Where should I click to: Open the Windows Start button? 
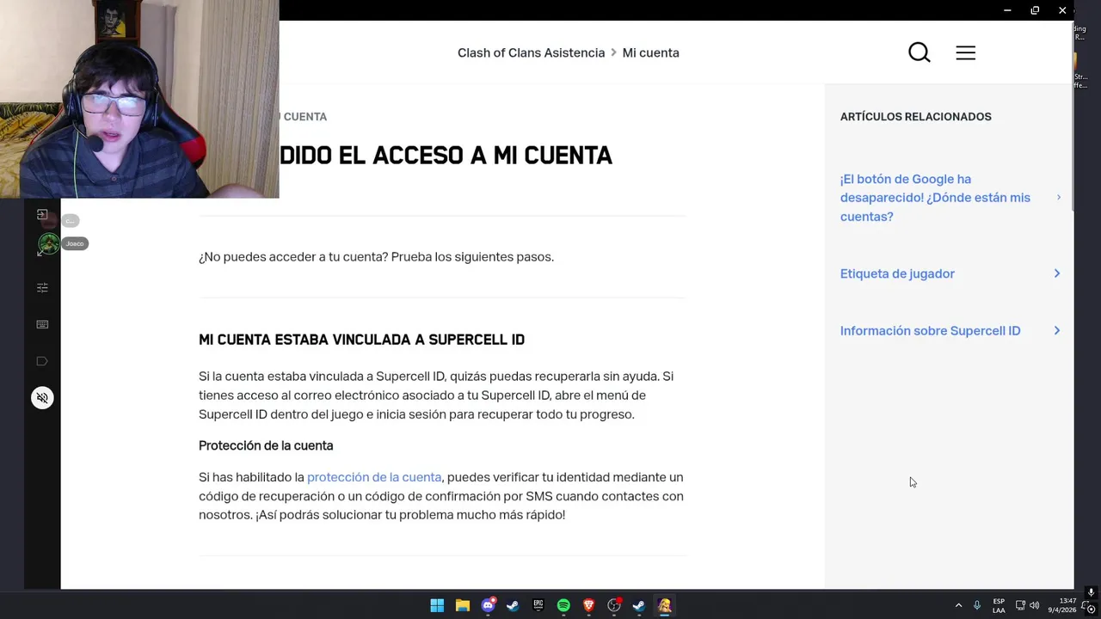[437, 605]
